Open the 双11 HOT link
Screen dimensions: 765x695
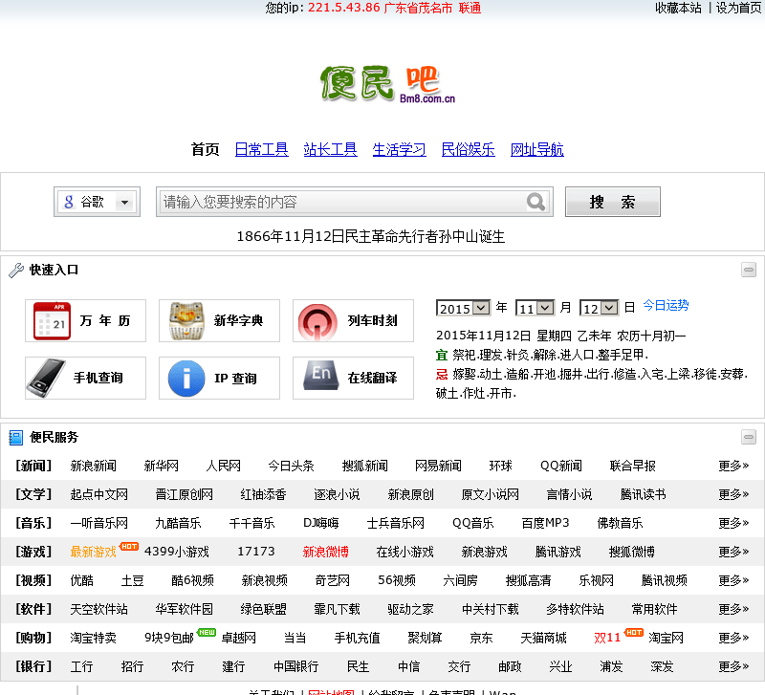(x=607, y=638)
